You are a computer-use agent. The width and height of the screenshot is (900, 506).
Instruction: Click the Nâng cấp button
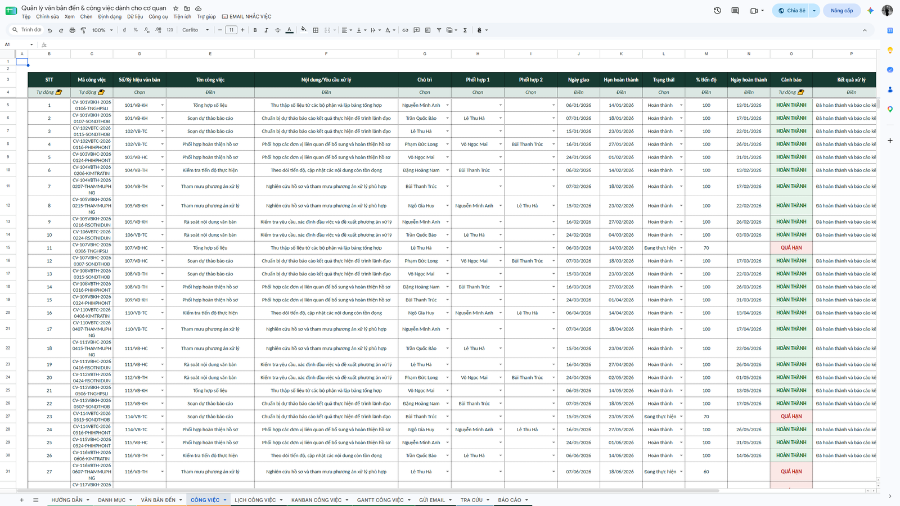coord(841,11)
